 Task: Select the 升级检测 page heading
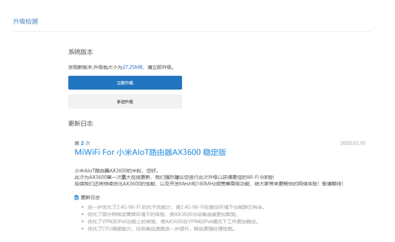click(x=25, y=22)
